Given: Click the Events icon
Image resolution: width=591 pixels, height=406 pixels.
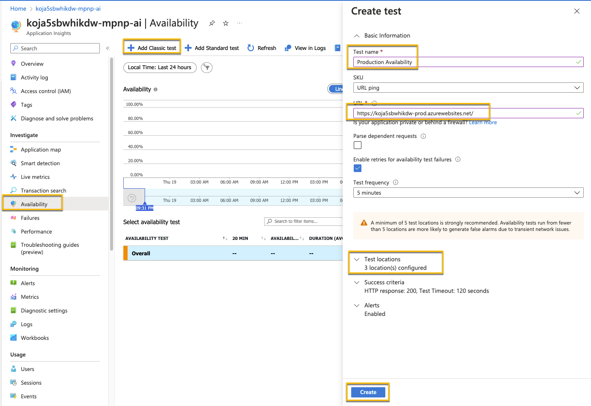Looking at the screenshot, I should tap(14, 396).
